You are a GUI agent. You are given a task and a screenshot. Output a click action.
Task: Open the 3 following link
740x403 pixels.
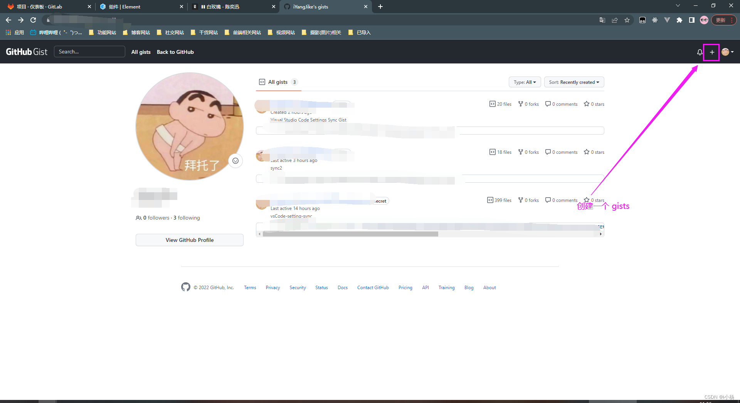click(187, 218)
